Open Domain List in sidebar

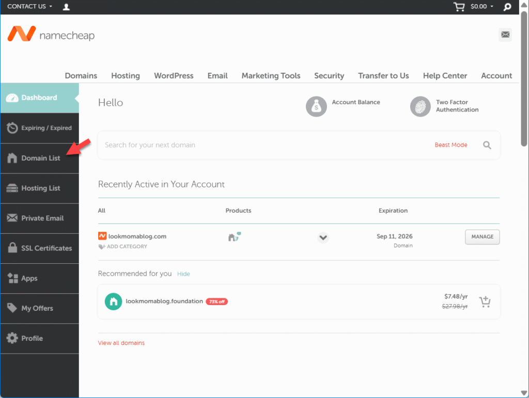[x=40, y=158]
